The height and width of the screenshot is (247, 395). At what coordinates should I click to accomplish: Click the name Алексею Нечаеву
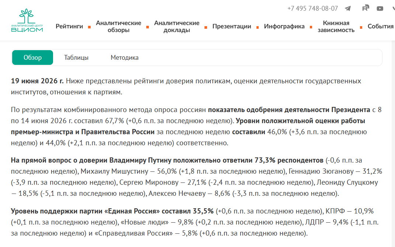point(177,194)
